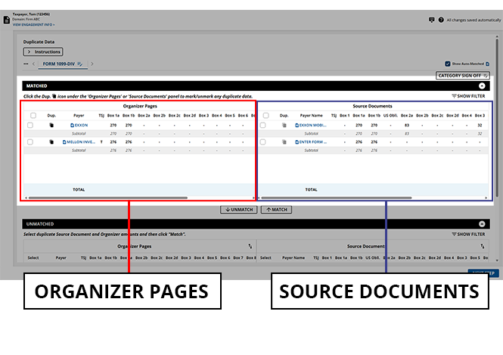Go to next form category chevron
The height and width of the screenshot is (355, 503).
[92, 64]
